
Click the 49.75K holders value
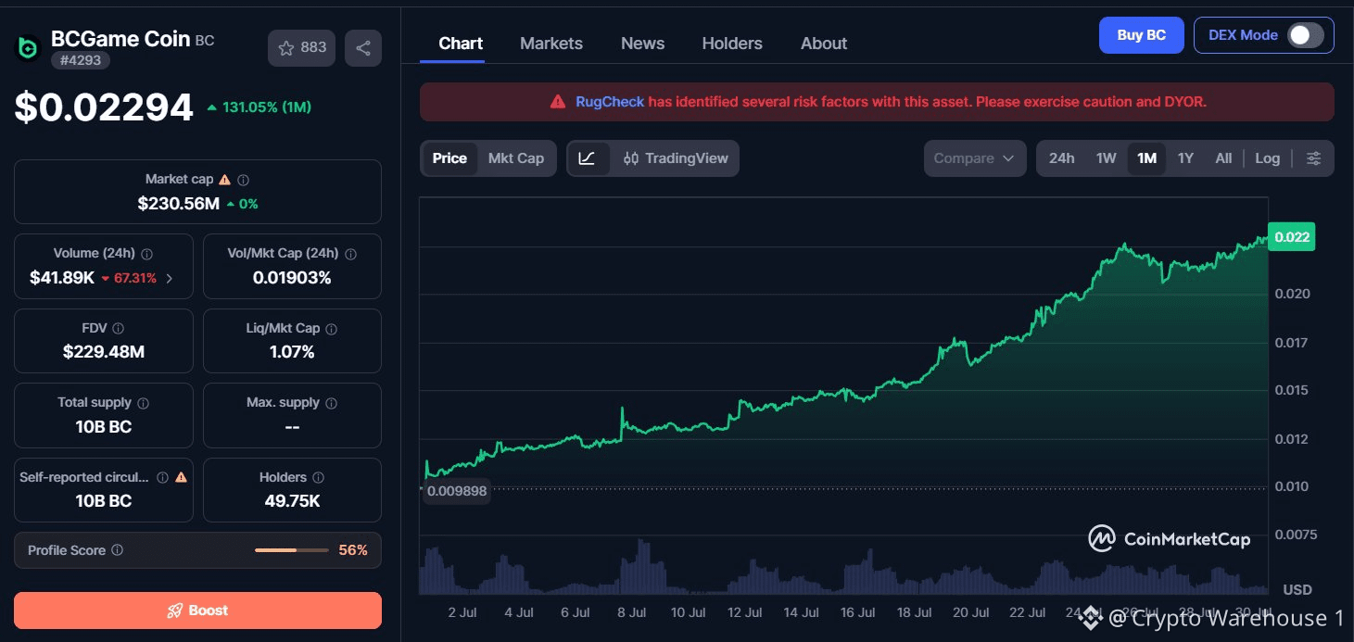tap(292, 501)
